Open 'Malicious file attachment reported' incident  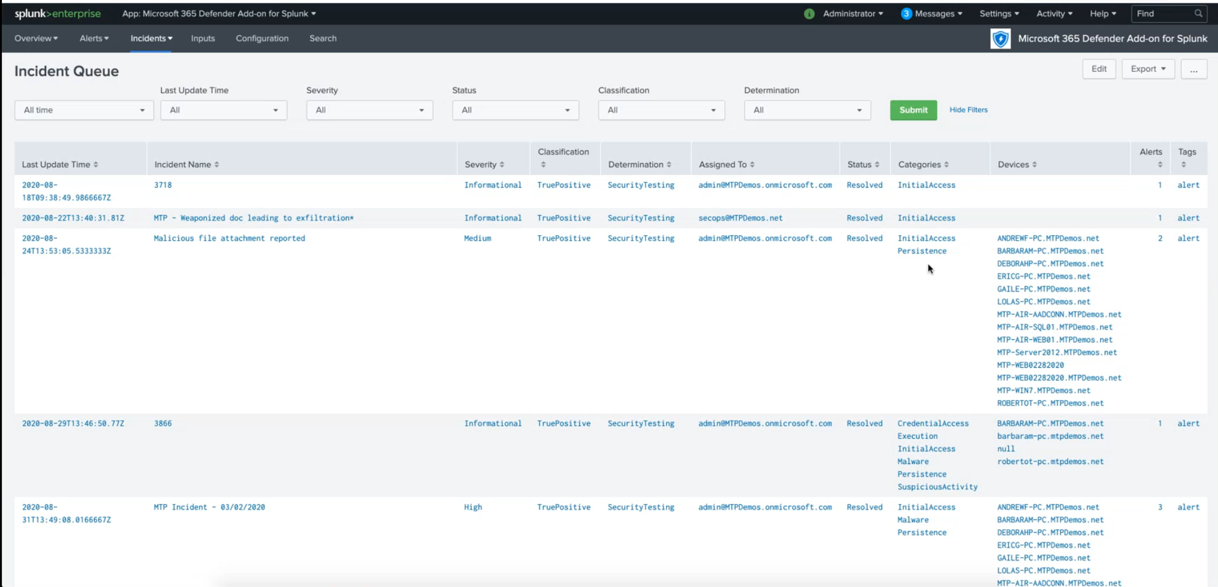click(x=229, y=238)
